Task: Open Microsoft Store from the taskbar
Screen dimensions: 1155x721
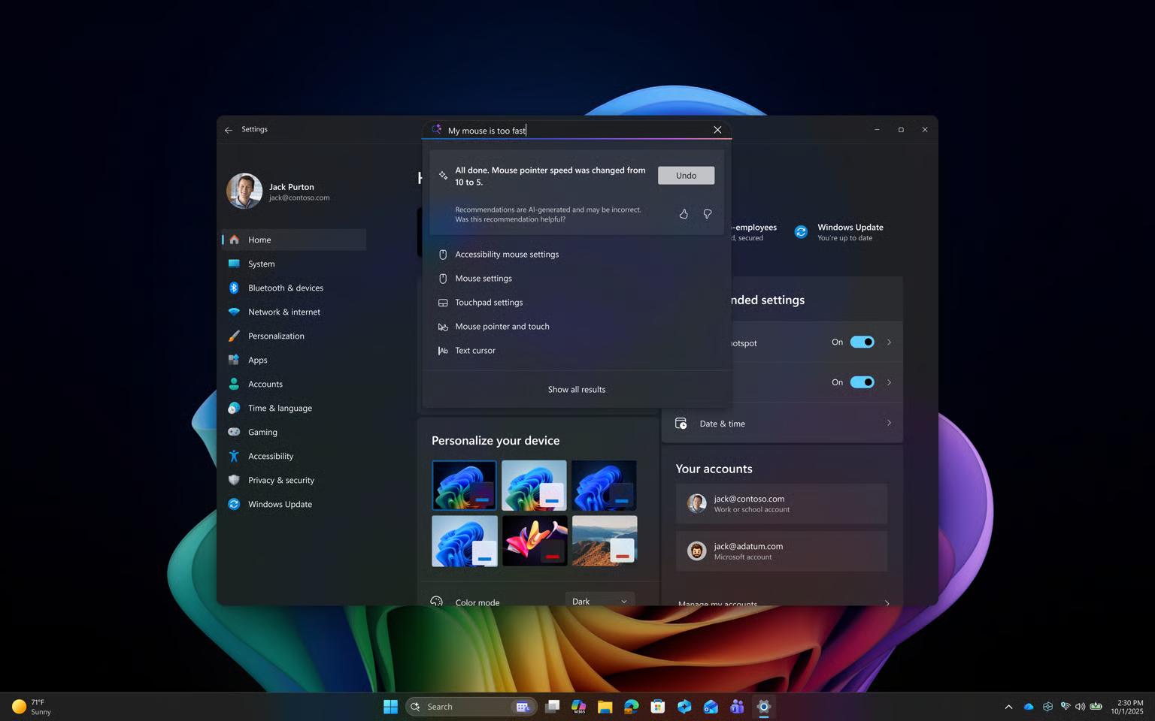Action: coord(658,707)
